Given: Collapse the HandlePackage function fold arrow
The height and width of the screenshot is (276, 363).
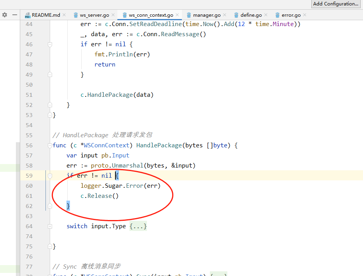Looking at the screenshot, I should click(x=49, y=145).
